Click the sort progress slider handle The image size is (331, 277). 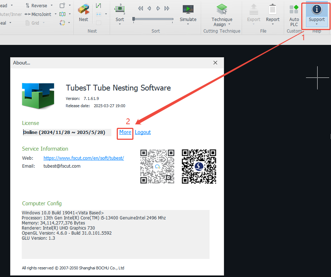pyautogui.click(x=133, y=19)
